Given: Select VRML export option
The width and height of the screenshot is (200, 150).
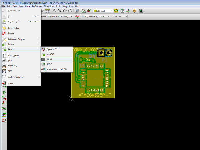Looking at the screenshot, I should click(57, 59).
